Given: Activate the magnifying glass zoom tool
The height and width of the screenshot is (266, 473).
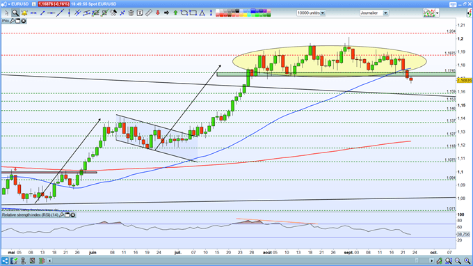Looking at the screenshot, I should click(x=15, y=13).
